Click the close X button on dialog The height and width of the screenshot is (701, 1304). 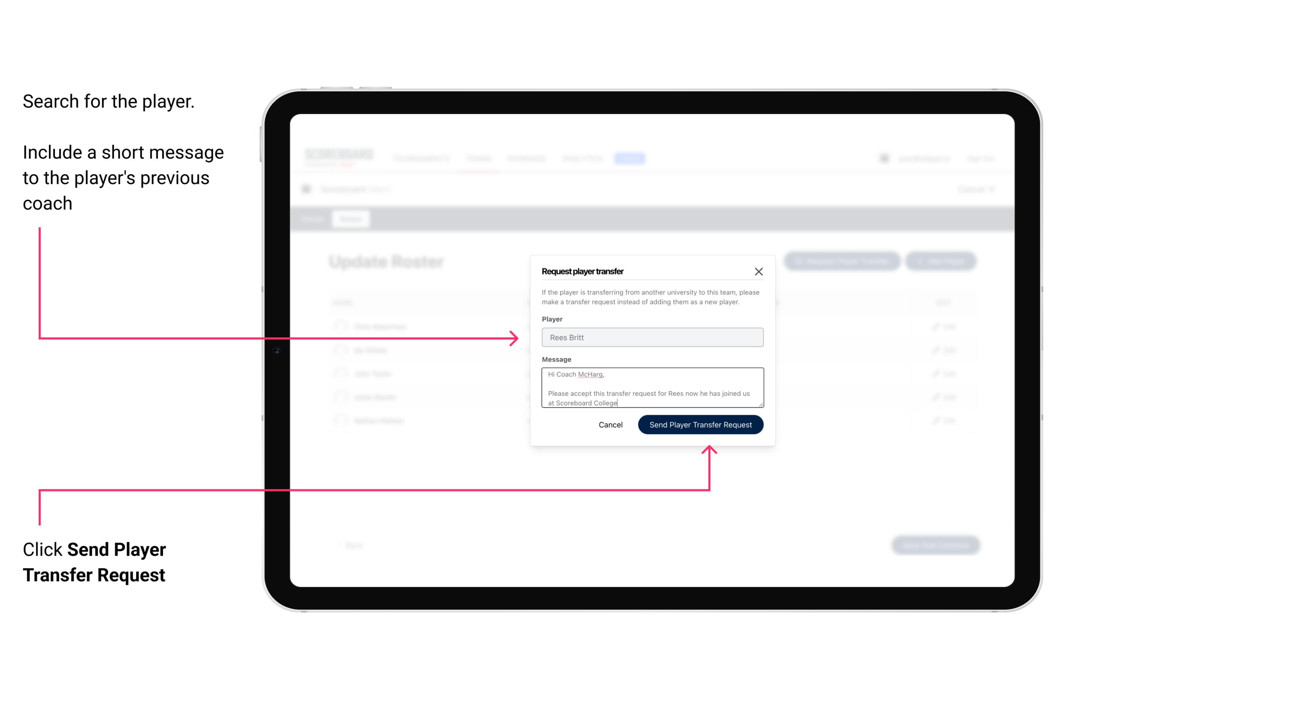coord(759,270)
